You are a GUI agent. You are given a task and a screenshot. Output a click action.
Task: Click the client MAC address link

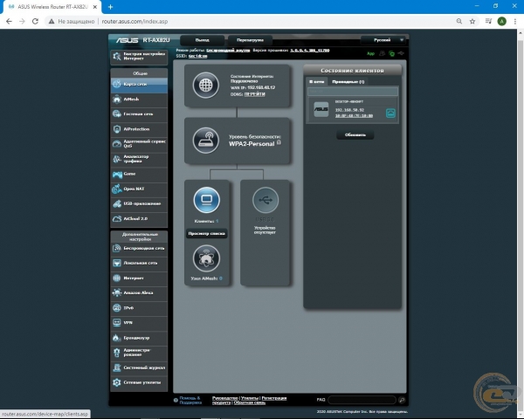pyautogui.click(x=354, y=116)
